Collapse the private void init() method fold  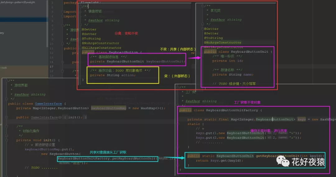(x=7, y=140)
